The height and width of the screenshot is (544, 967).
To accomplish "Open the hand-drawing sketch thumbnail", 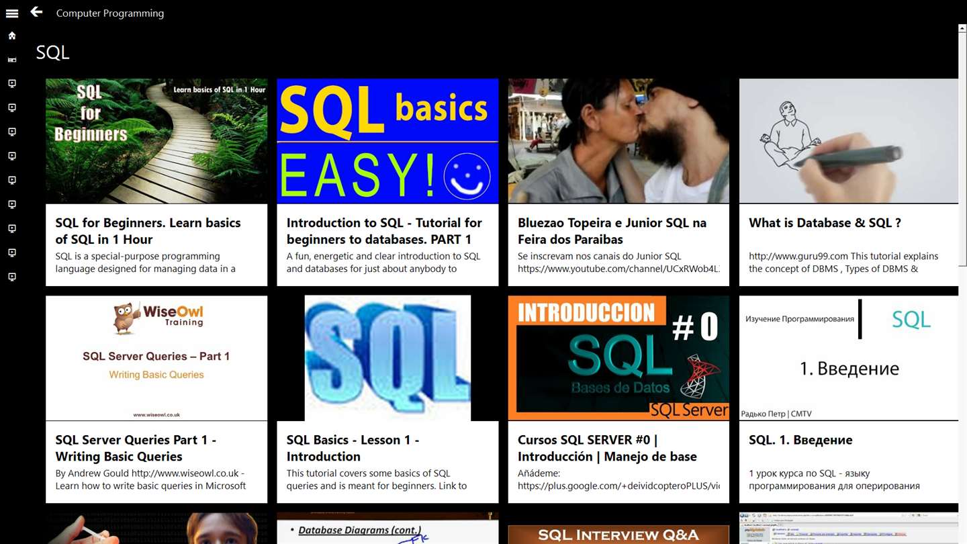I will point(849,141).
